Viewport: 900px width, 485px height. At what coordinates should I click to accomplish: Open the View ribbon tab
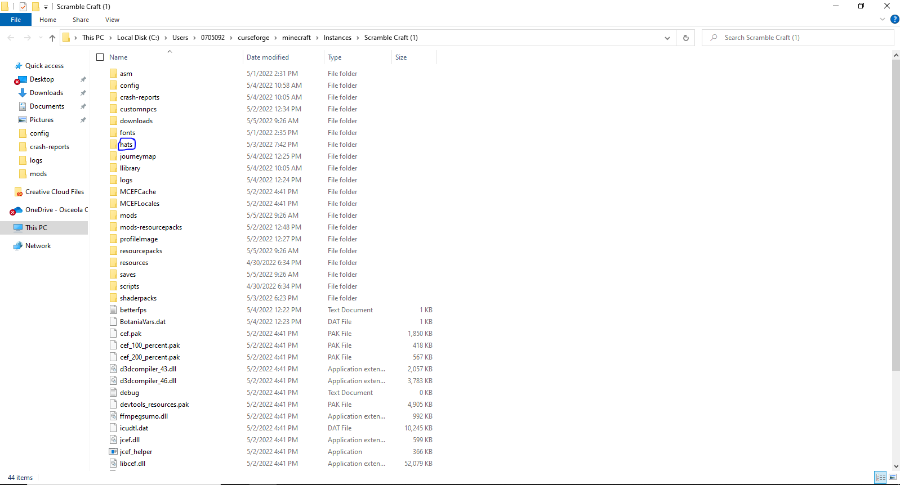(x=112, y=20)
